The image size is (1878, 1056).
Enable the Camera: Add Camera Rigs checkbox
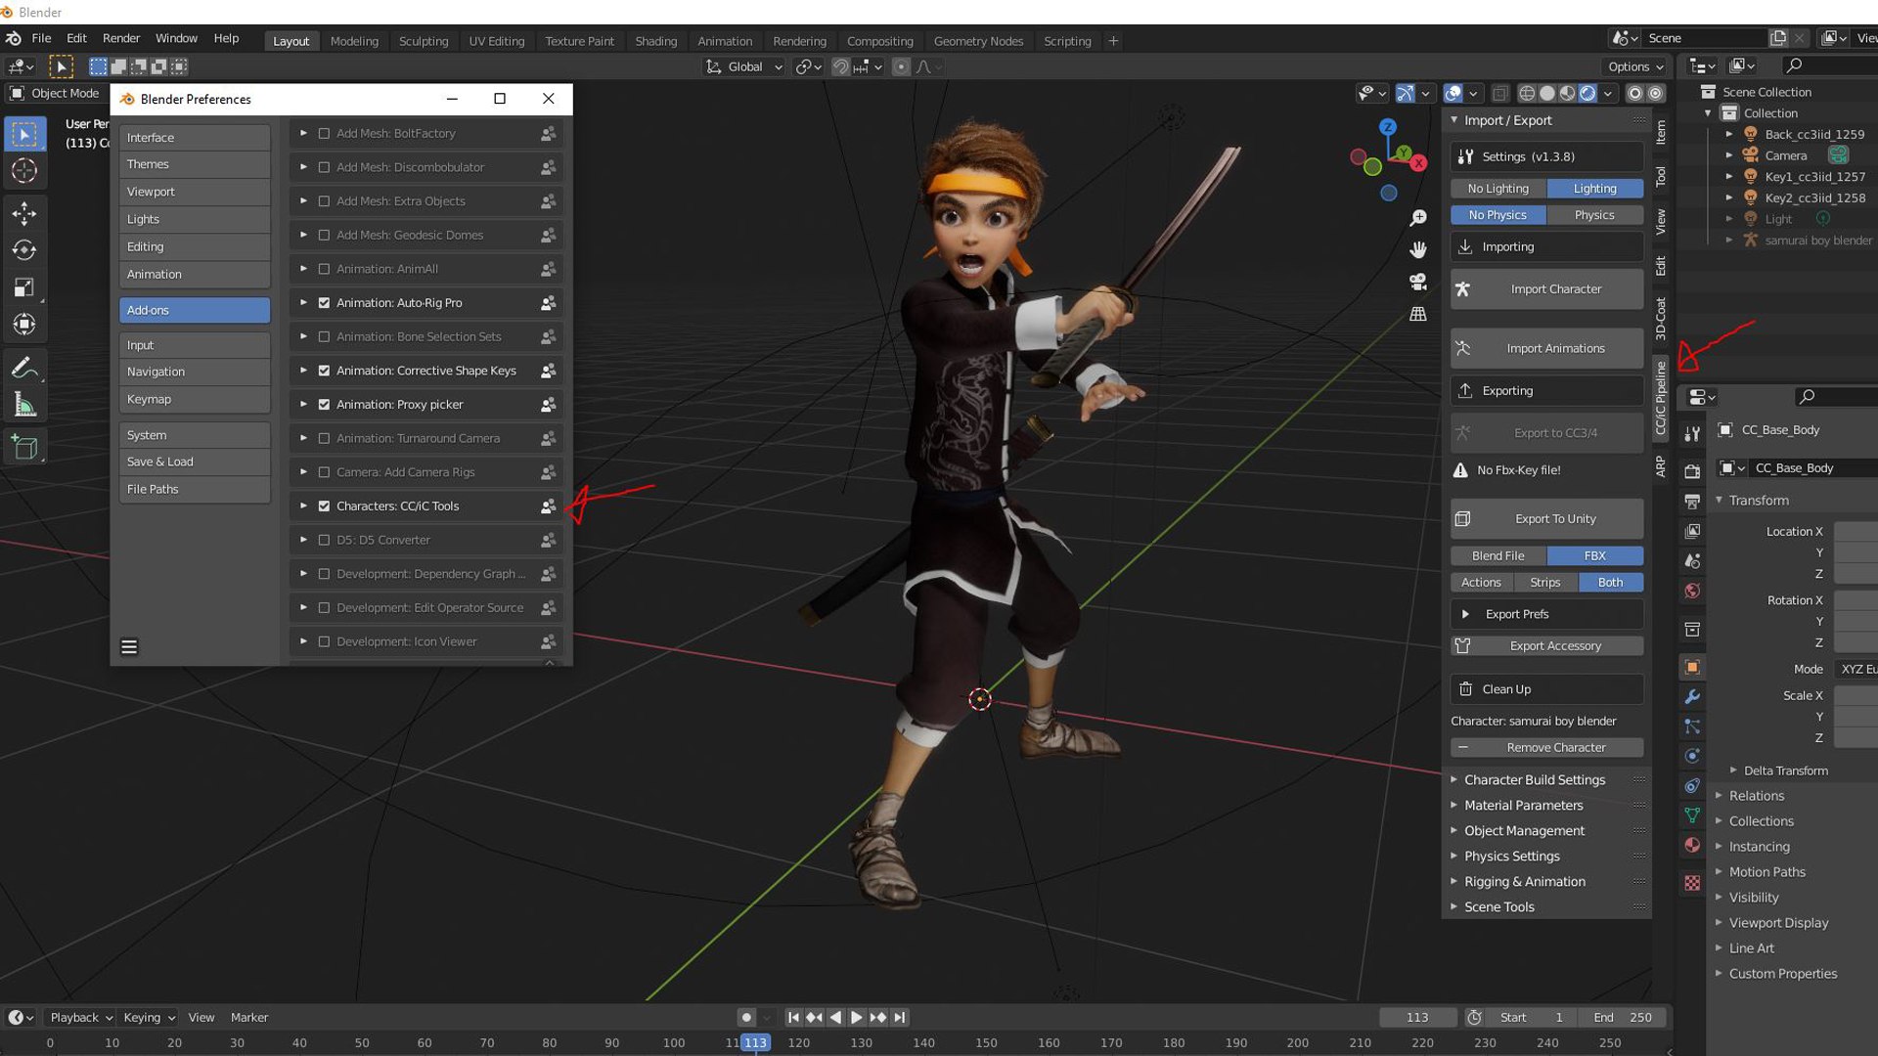tap(324, 473)
